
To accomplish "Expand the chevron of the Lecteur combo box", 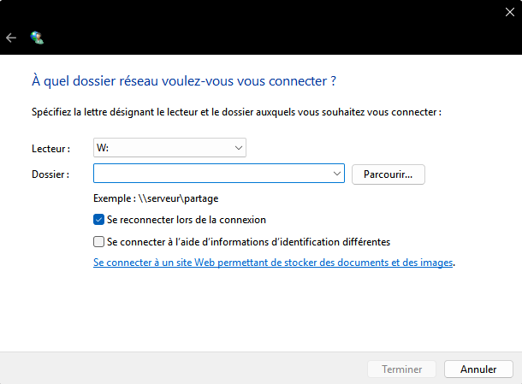I will (238, 148).
